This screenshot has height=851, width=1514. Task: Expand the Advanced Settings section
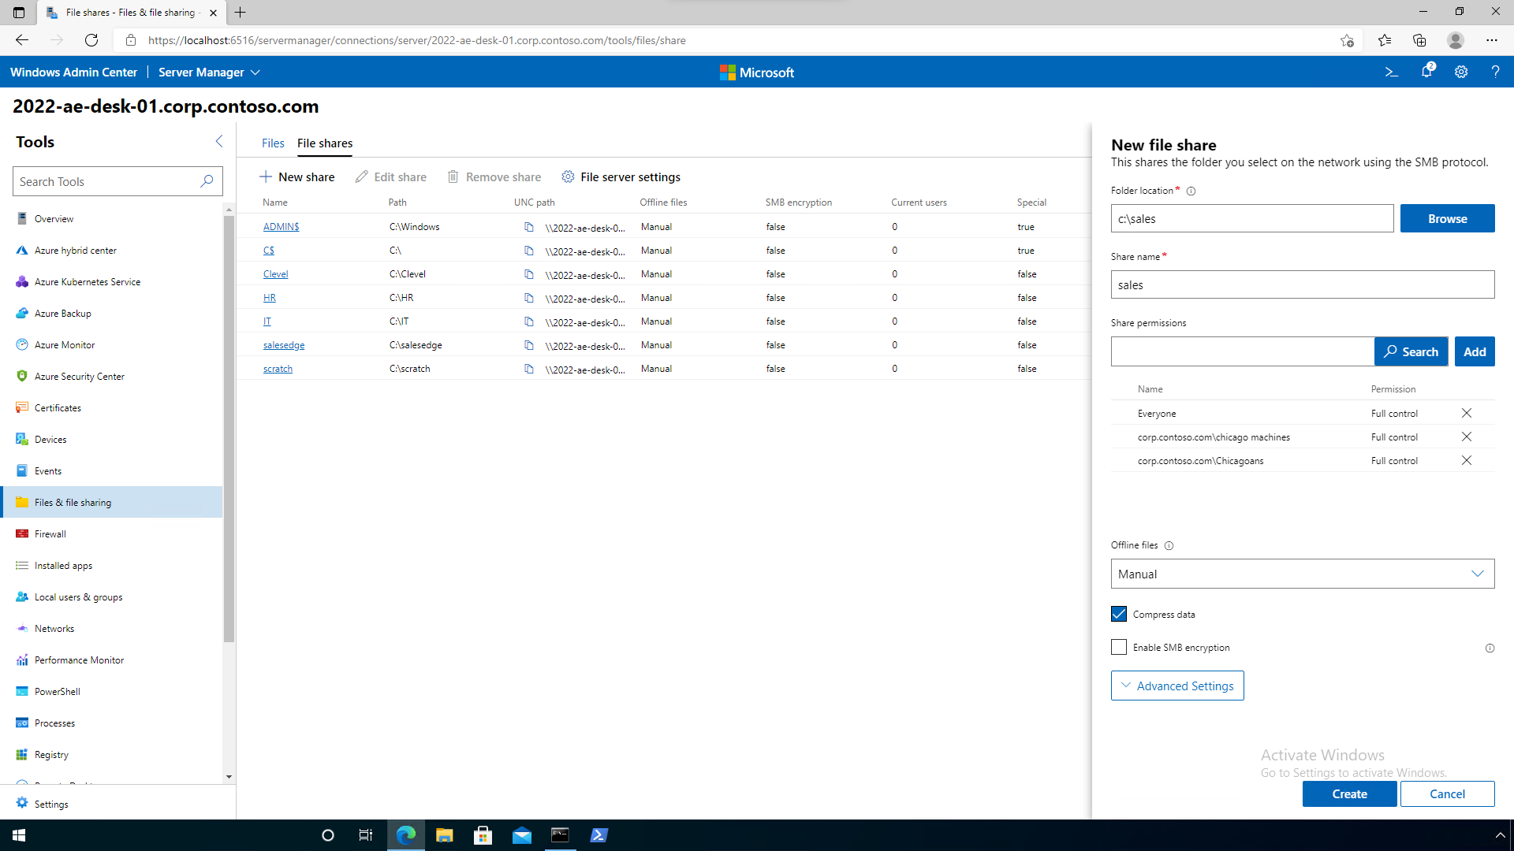(1177, 686)
